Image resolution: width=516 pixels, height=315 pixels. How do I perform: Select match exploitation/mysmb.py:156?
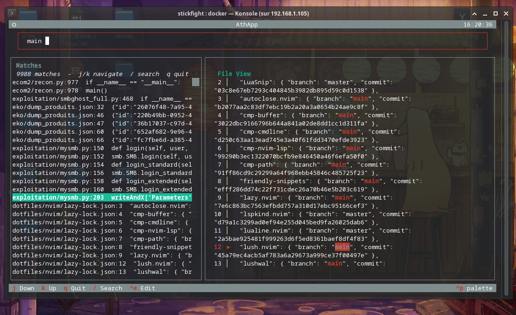[x=102, y=173]
